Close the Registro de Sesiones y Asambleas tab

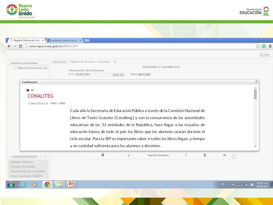[115, 62]
